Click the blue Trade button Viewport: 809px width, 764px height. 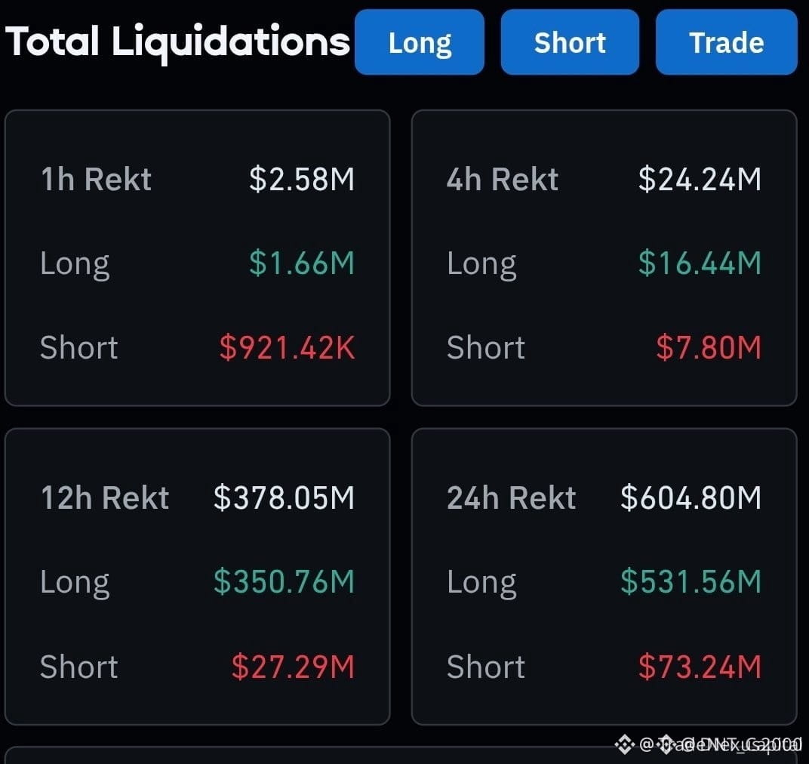click(x=727, y=42)
